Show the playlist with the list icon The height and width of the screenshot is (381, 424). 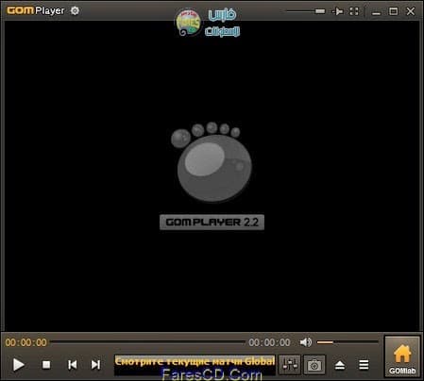click(364, 365)
